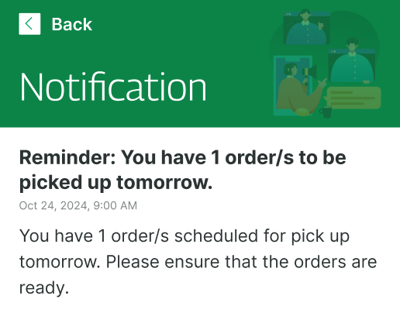Click the word 'ready.' in the message
This screenshot has width=400, height=313.
(44, 288)
